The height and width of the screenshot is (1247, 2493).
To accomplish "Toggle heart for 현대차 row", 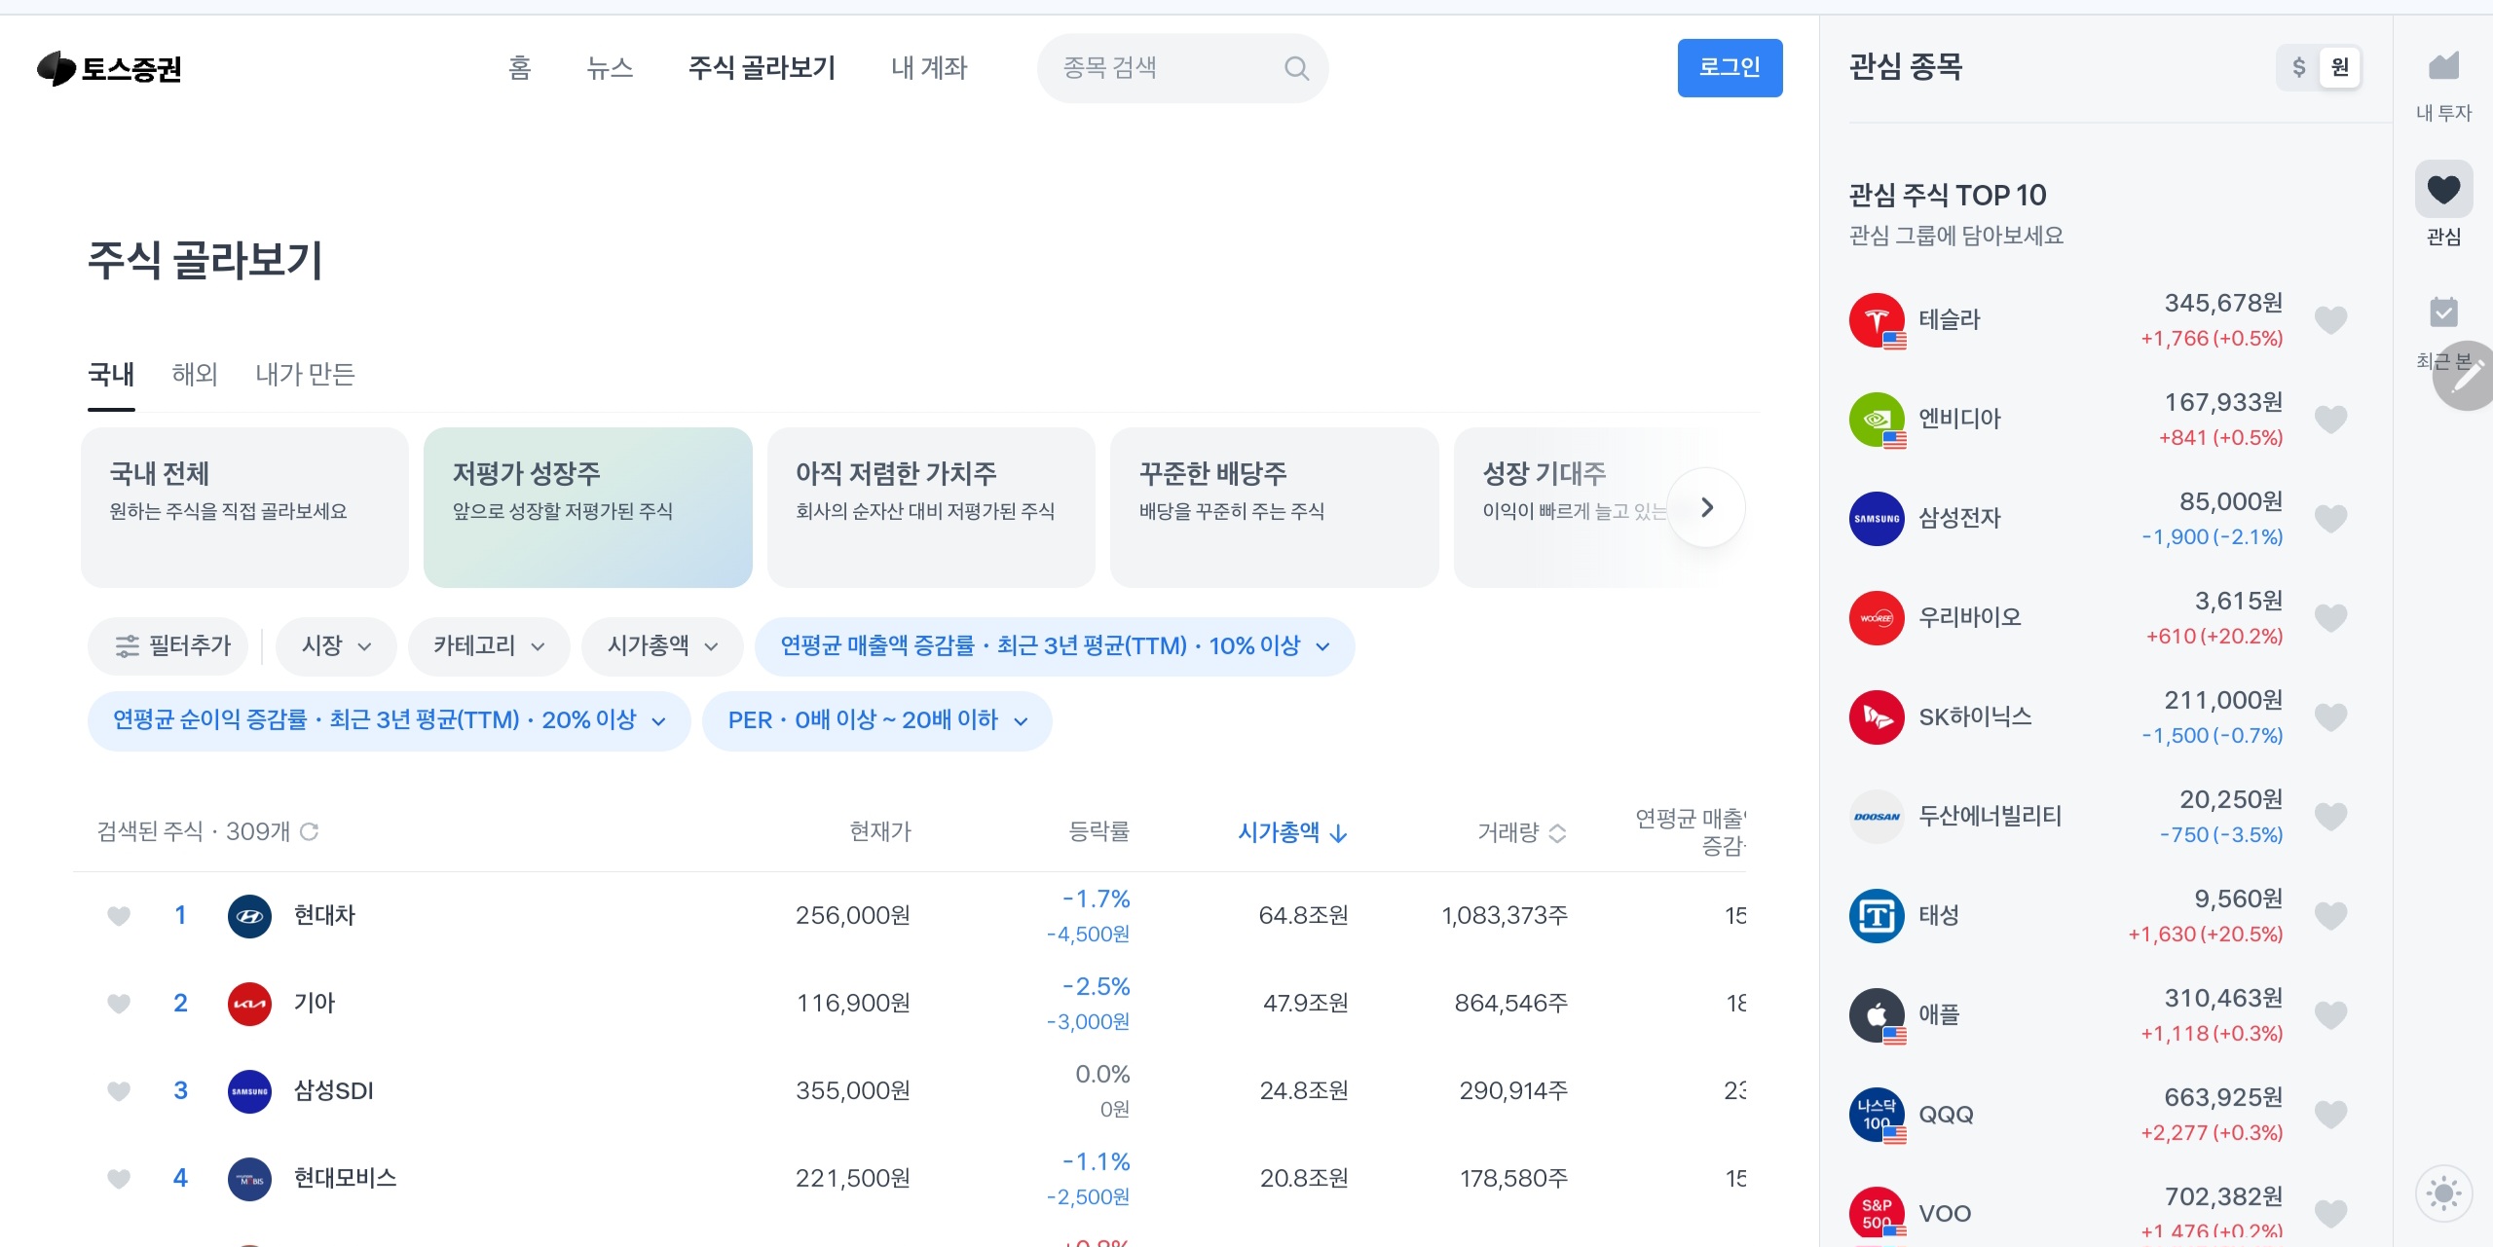I will [x=119, y=916].
